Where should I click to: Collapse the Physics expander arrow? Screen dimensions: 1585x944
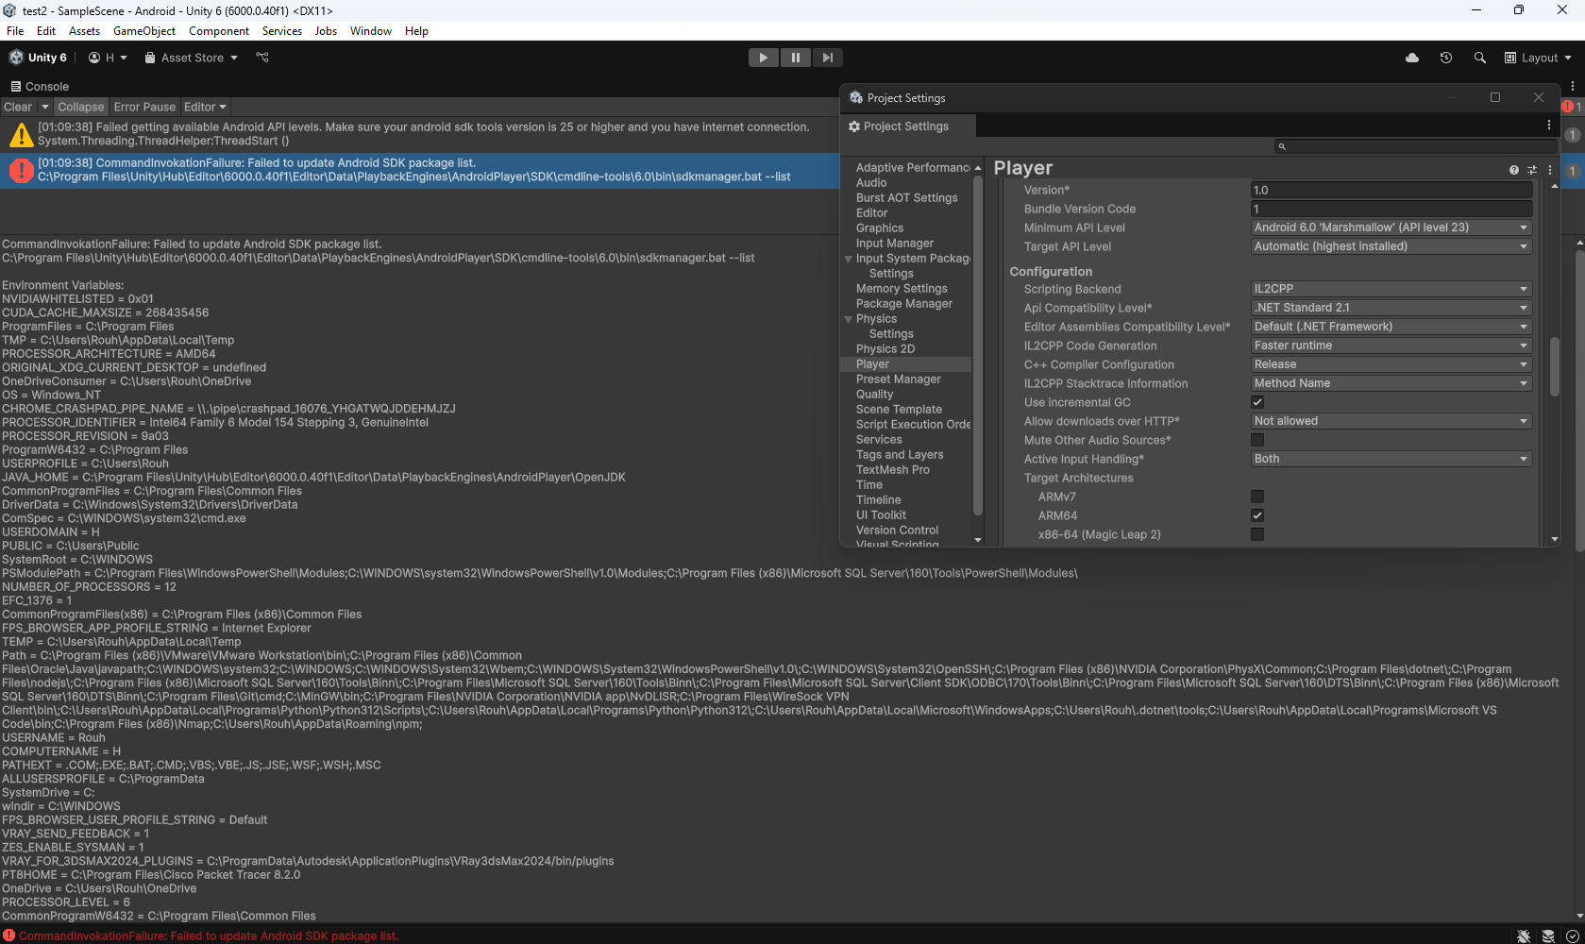tap(848, 319)
